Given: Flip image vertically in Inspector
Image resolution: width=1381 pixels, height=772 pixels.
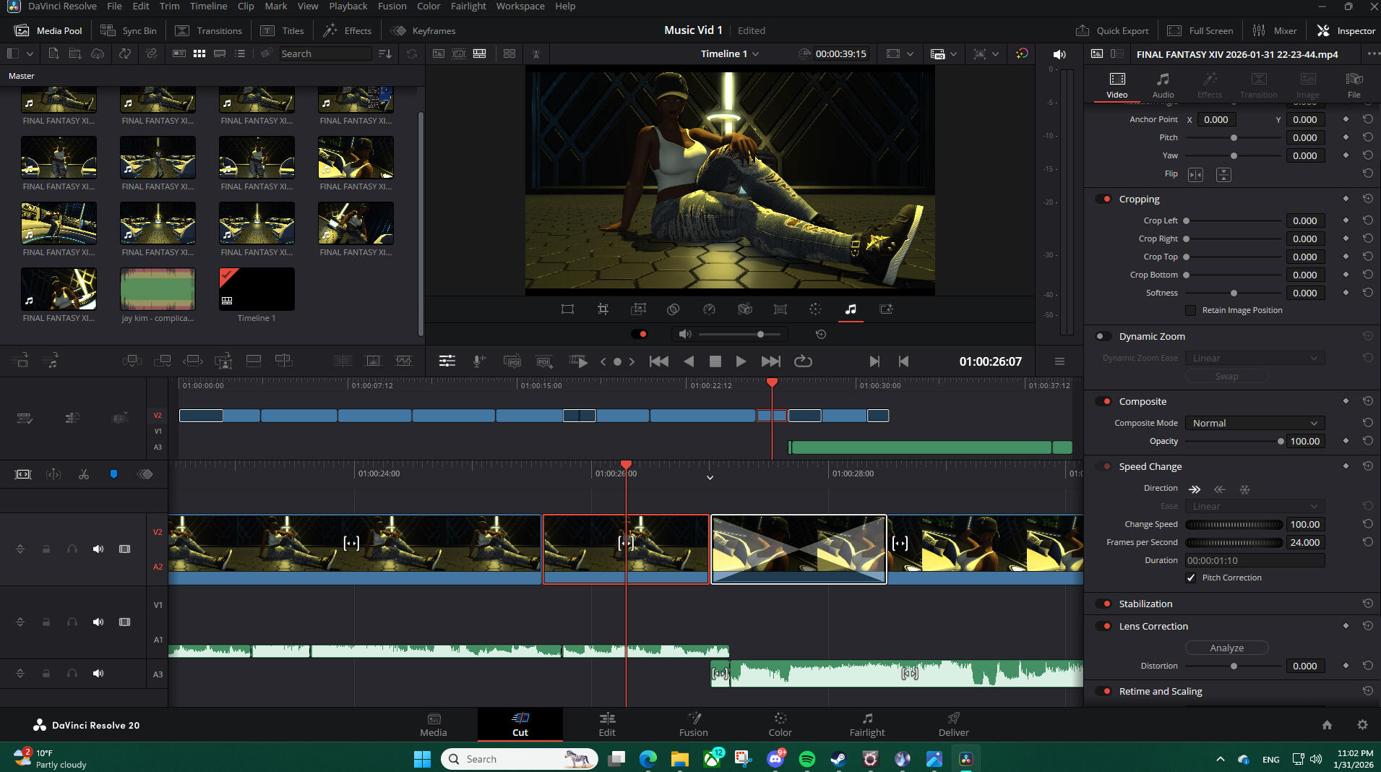Looking at the screenshot, I should pos(1223,175).
